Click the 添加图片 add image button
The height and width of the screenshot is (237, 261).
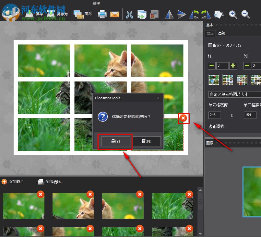(x=13, y=182)
